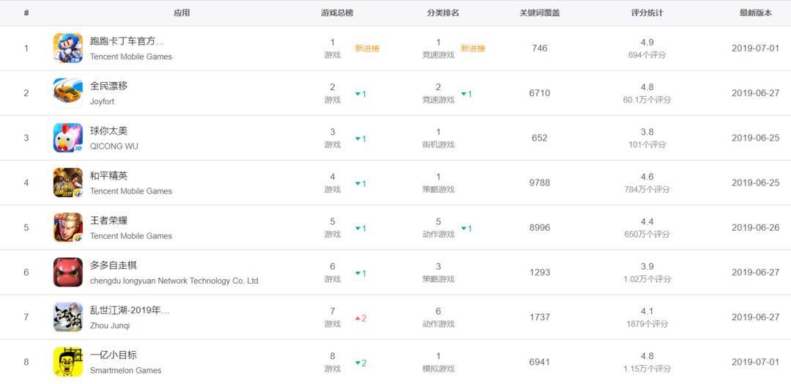Click the 1.02万个评分 rating count
791x384 pixels.
(x=647, y=279)
